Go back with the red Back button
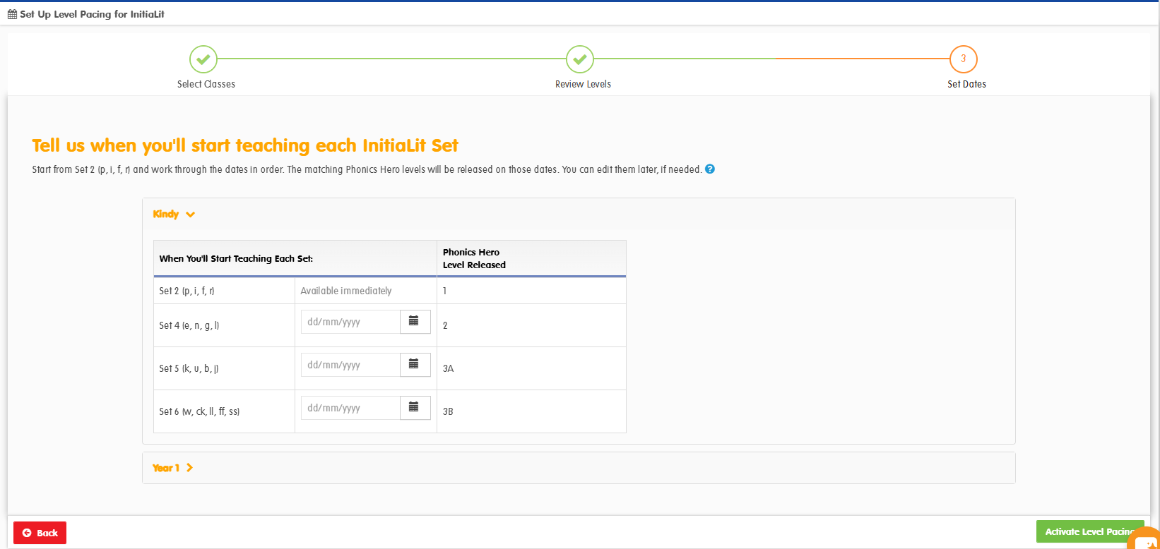Viewport: 1160px width, 549px height. [x=40, y=533]
